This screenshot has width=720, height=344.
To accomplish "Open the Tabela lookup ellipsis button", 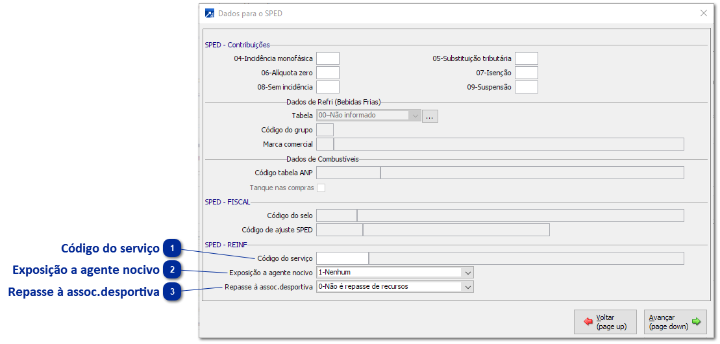I will pos(431,116).
